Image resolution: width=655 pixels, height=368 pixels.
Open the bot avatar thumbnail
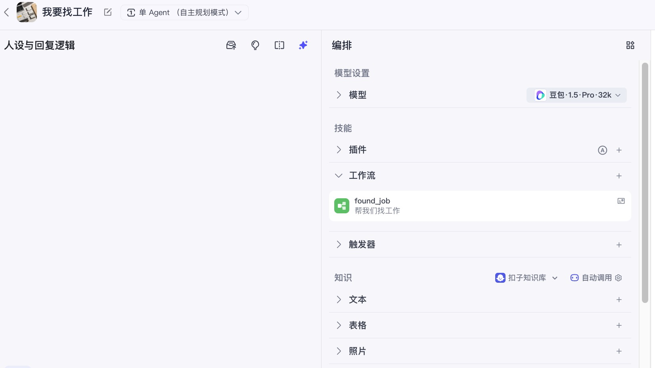(27, 12)
